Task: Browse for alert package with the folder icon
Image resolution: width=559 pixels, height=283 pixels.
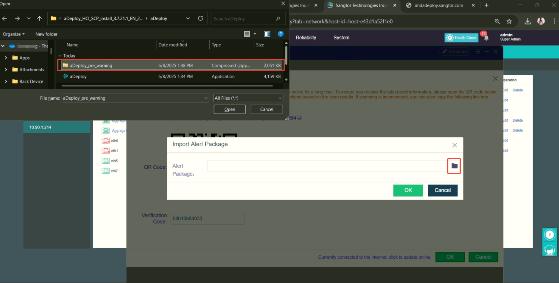Action: tap(454, 166)
